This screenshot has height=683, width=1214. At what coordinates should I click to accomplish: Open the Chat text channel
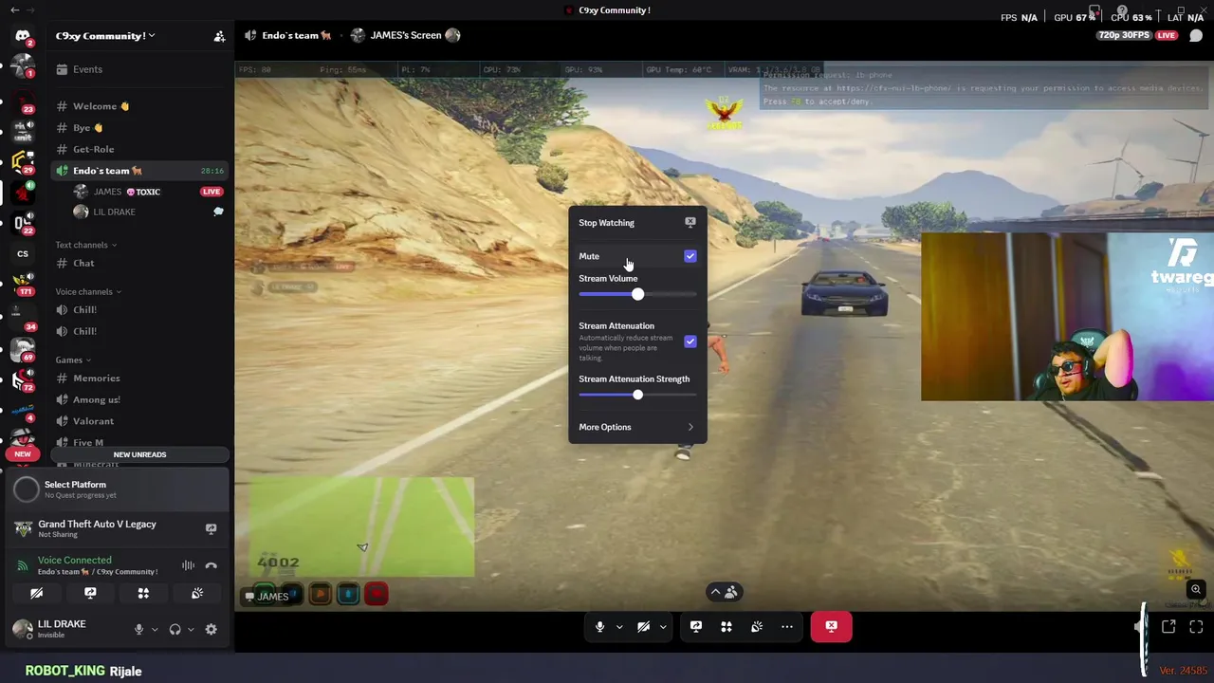coord(138,263)
